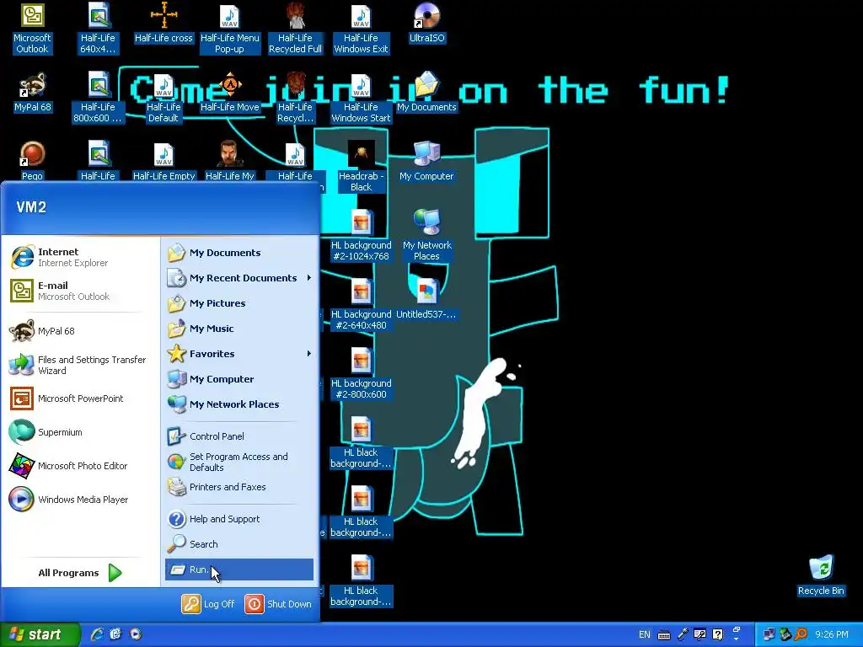
Task: Open the Pego desktop shortcut
Action: click(x=32, y=161)
